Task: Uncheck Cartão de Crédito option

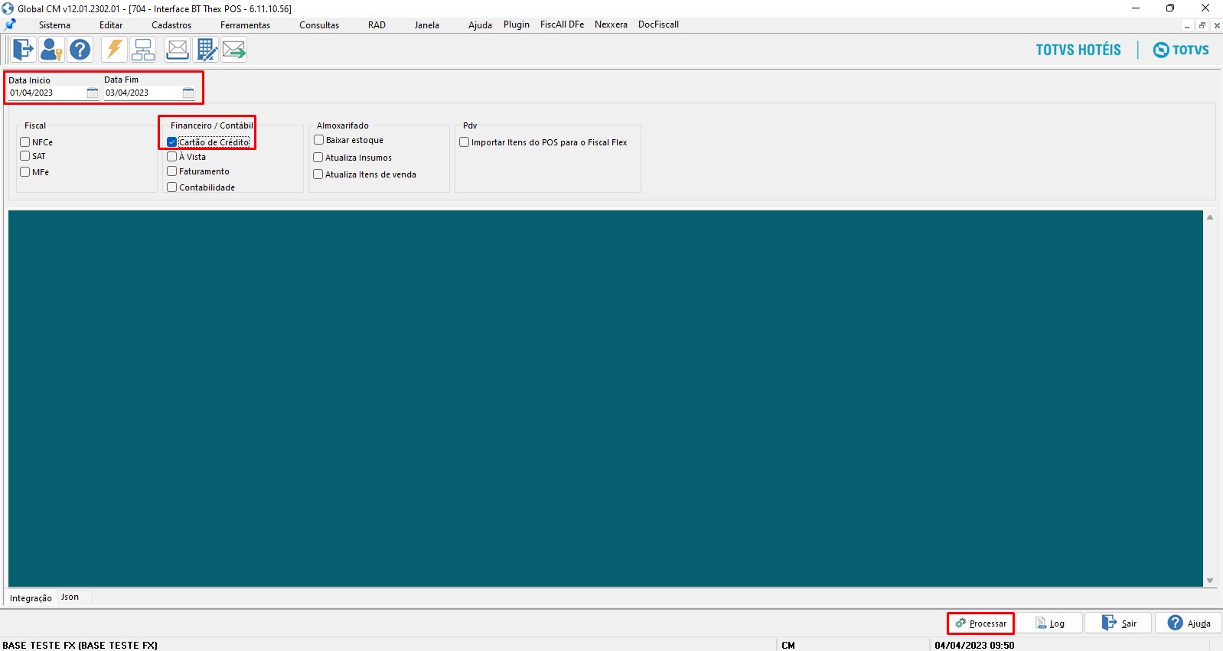Action: [171, 142]
